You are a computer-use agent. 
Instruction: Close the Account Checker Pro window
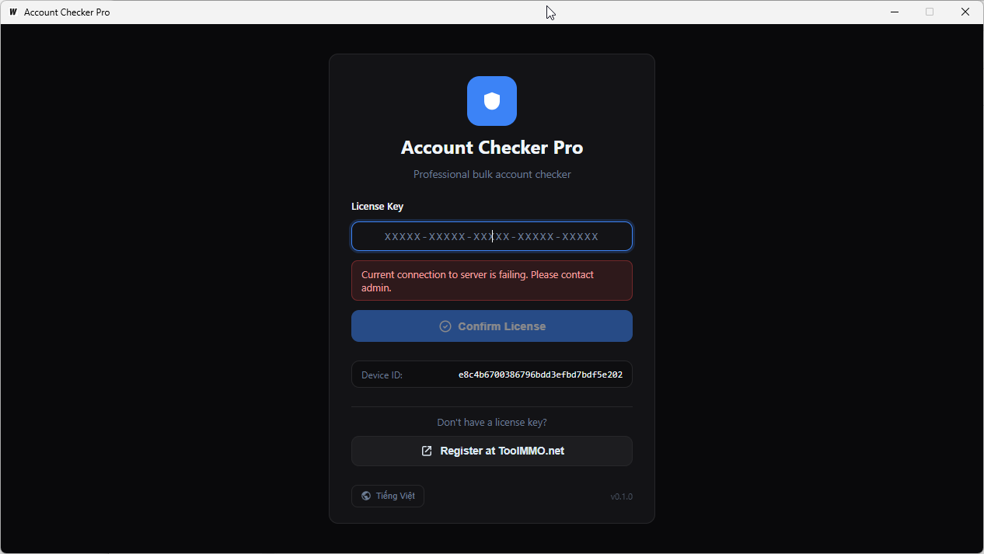point(965,12)
